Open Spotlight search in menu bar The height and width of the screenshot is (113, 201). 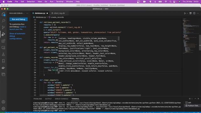[170, 2]
